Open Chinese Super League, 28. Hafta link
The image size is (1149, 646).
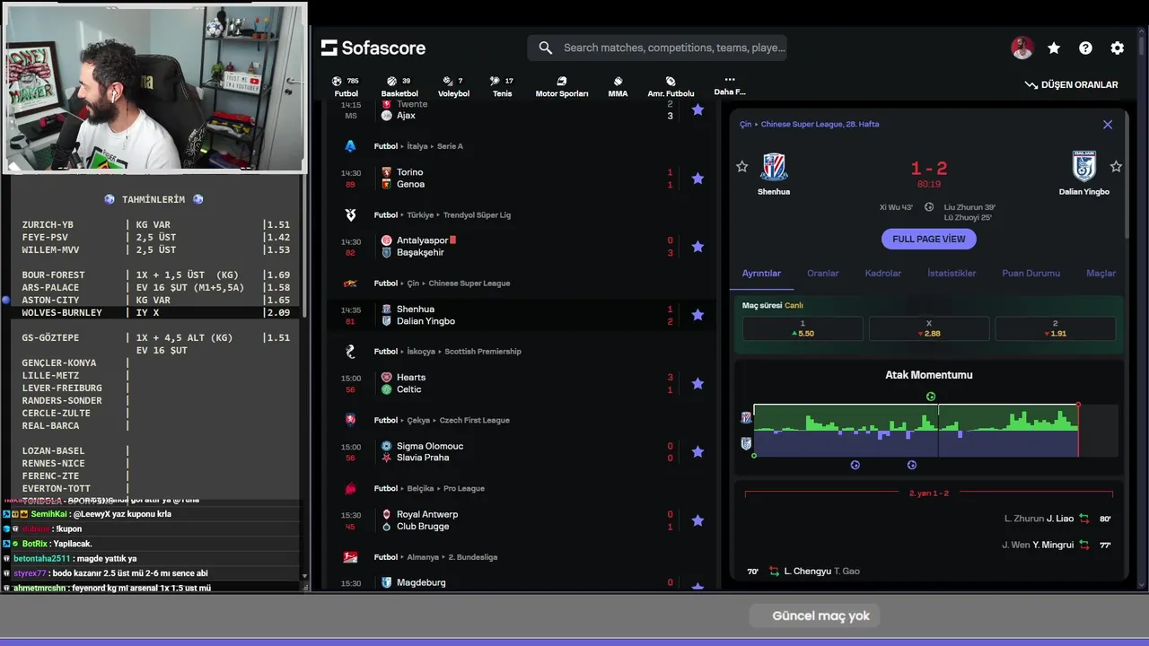click(820, 125)
